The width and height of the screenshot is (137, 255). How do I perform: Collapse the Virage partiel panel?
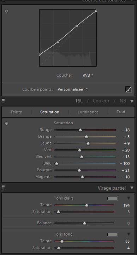click(x=132, y=188)
